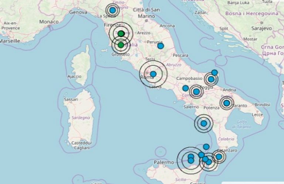The image size is (284, 184).
Task: Open the lone blue marker north of the Messina cluster
Action: [206, 147]
